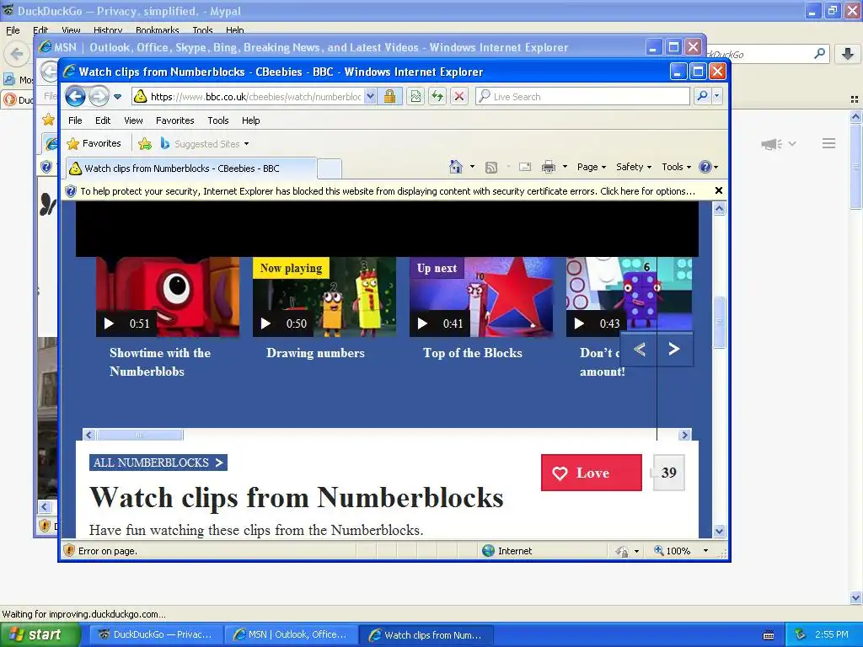This screenshot has width=863, height=647.
Task: Click the Mypal download arrow icon
Action: pos(848,54)
